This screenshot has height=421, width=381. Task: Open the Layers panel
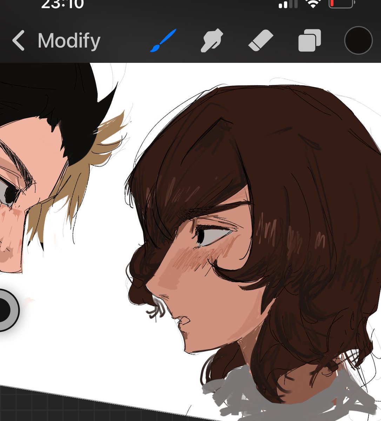pyautogui.click(x=309, y=41)
